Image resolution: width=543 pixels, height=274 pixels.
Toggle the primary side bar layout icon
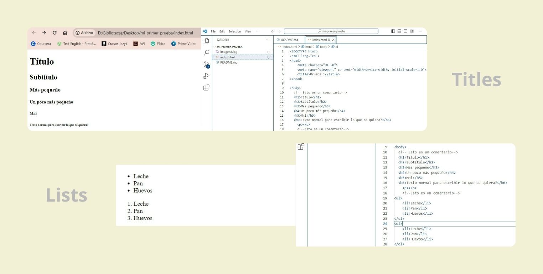click(x=393, y=31)
